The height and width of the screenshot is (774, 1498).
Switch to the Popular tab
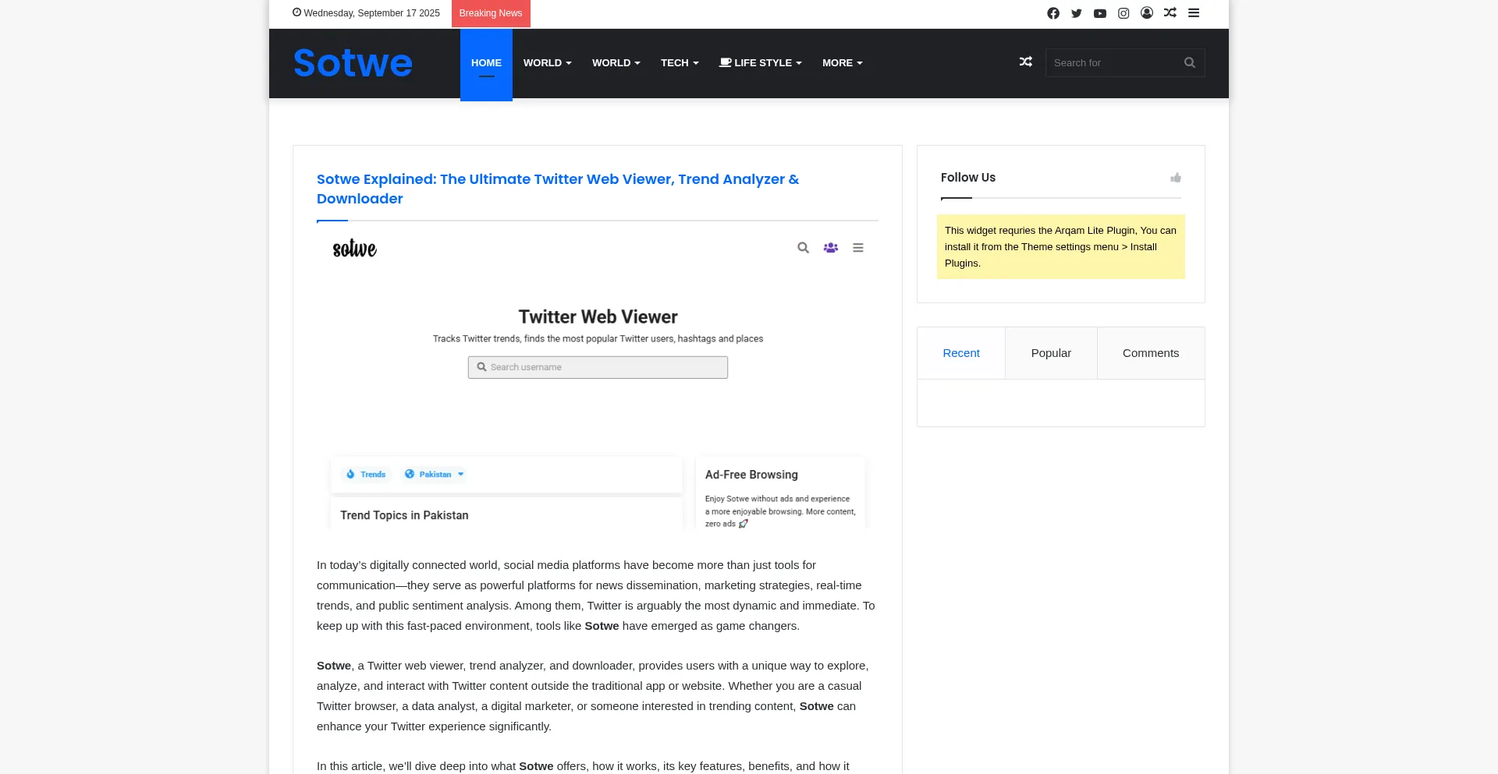(x=1051, y=353)
